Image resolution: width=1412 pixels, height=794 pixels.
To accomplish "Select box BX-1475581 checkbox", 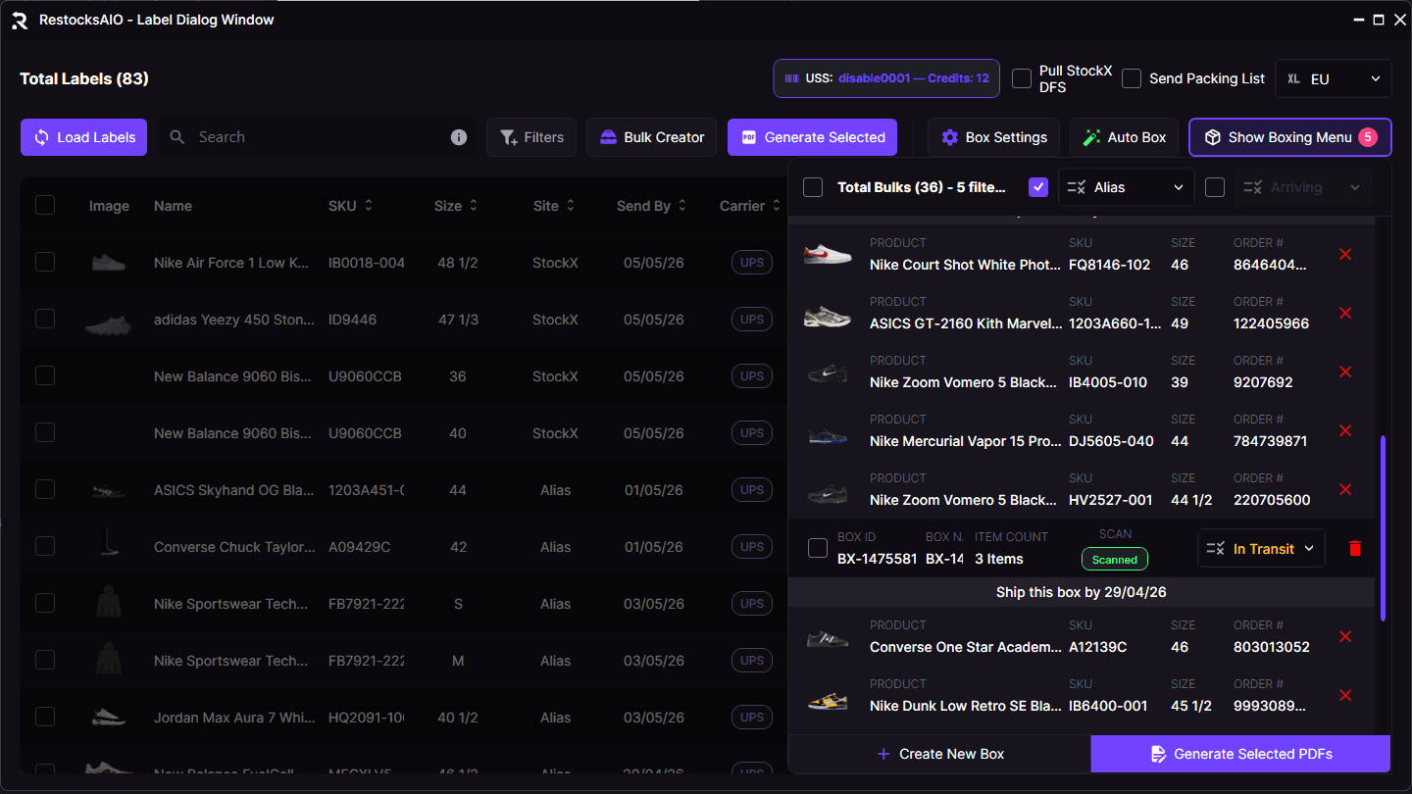I will click(x=818, y=548).
